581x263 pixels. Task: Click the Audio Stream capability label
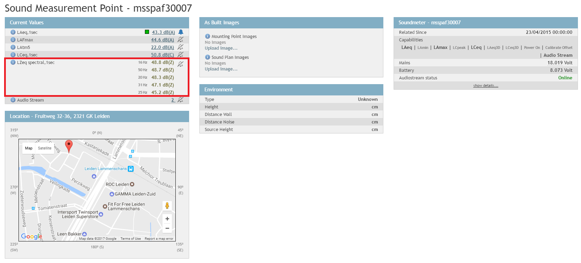coord(558,55)
